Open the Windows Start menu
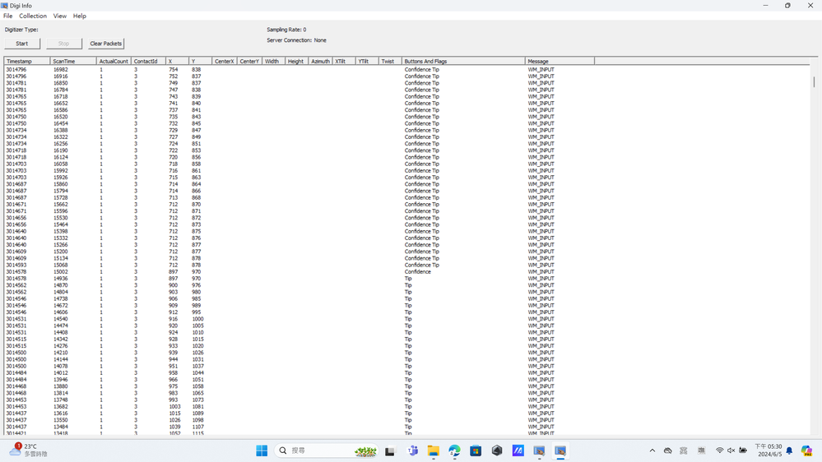The height and width of the screenshot is (462, 822). (262, 450)
